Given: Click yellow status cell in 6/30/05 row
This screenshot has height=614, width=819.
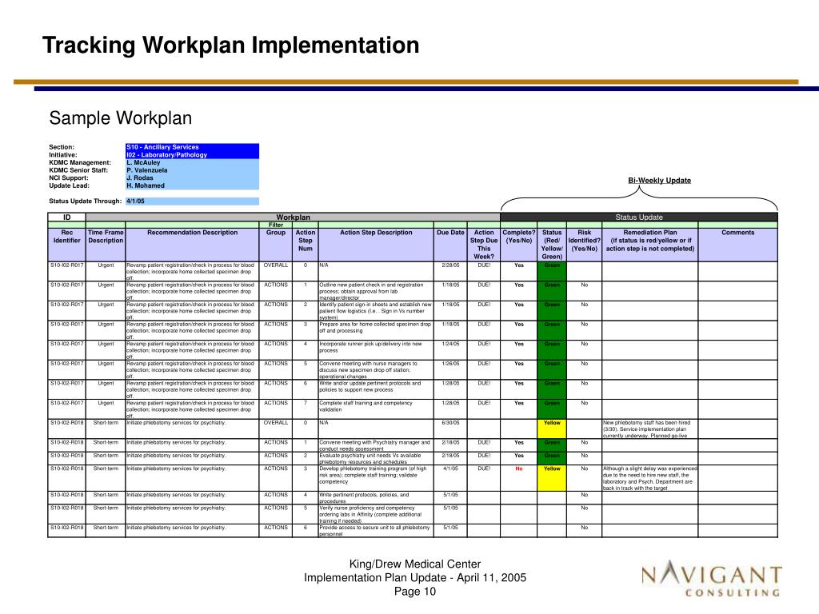Looking at the screenshot, I should (x=552, y=429).
